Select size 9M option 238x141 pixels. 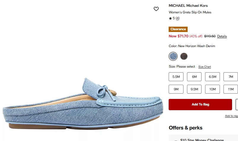(176, 89)
